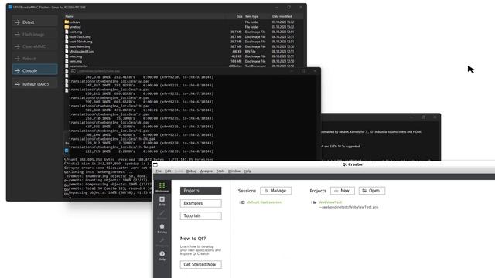Viewport: 495px width, 278px height.
Task: Open the Build menu in Qt Creator
Action: tap(179, 171)
